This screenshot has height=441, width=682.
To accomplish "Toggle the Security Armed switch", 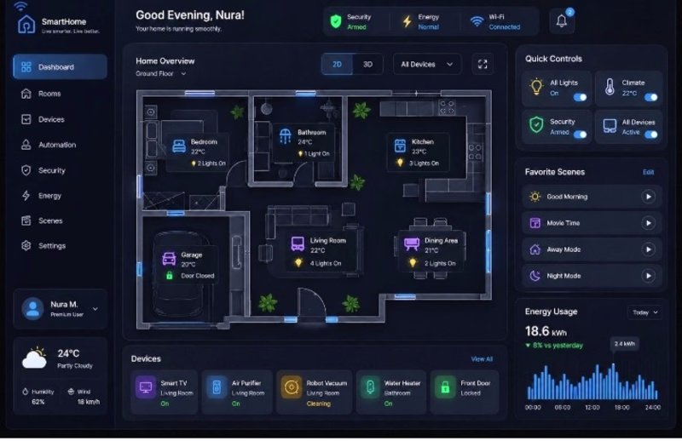I will pos(580,135).
